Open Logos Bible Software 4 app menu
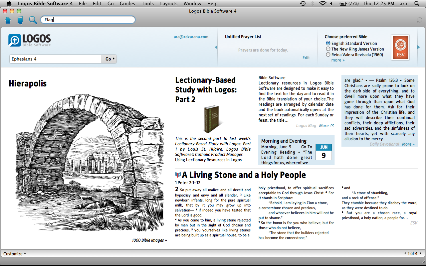 coord(45,4)
